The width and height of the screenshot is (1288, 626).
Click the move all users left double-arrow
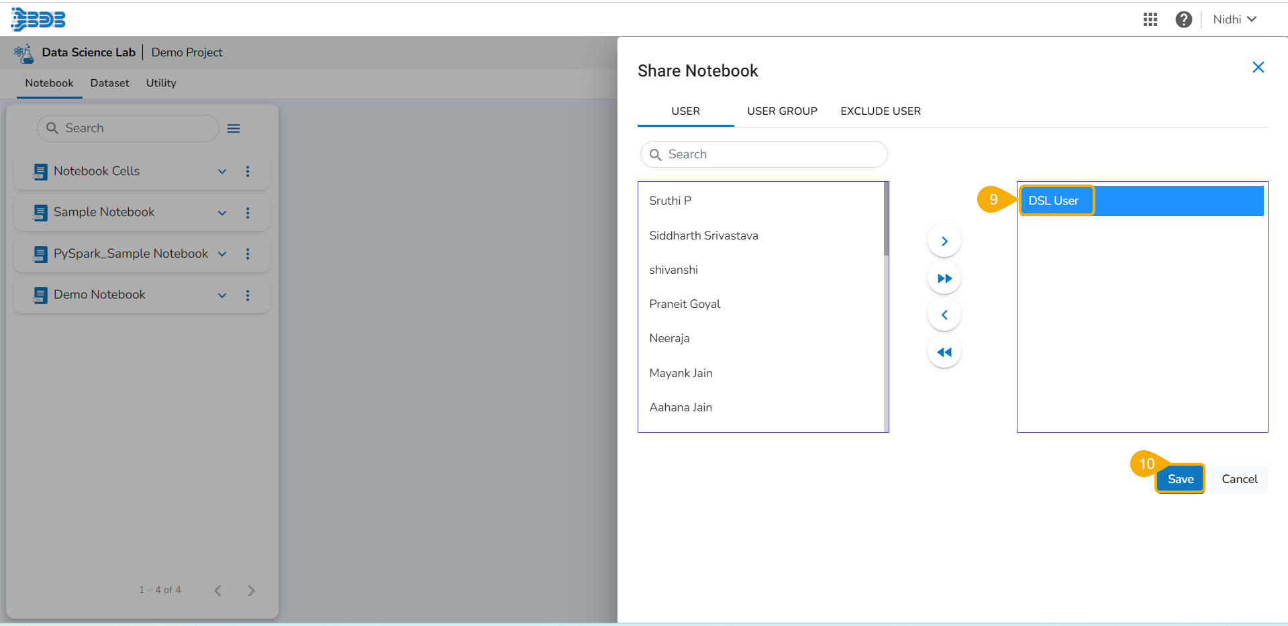pyautogui.click(x=944, y=352)
